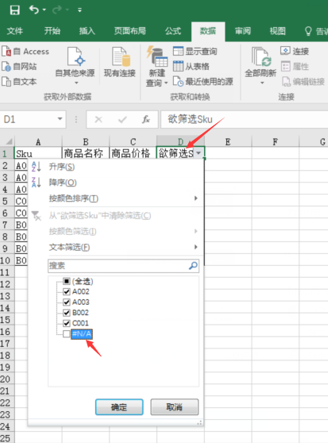Select the 数据 ribbon tab
This screenshot has width=328, height=443.
[x=208, y=31]
